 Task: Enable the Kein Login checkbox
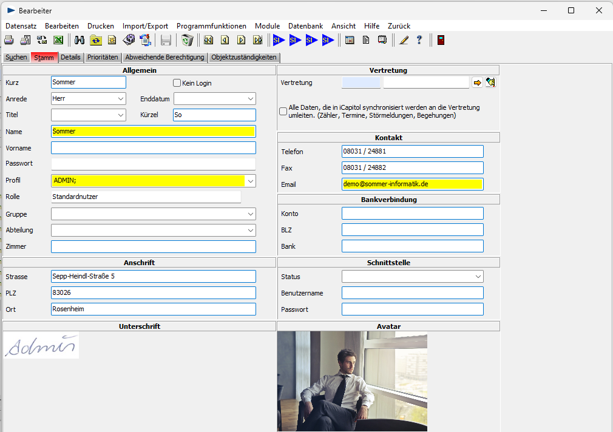tap(177, 83)
